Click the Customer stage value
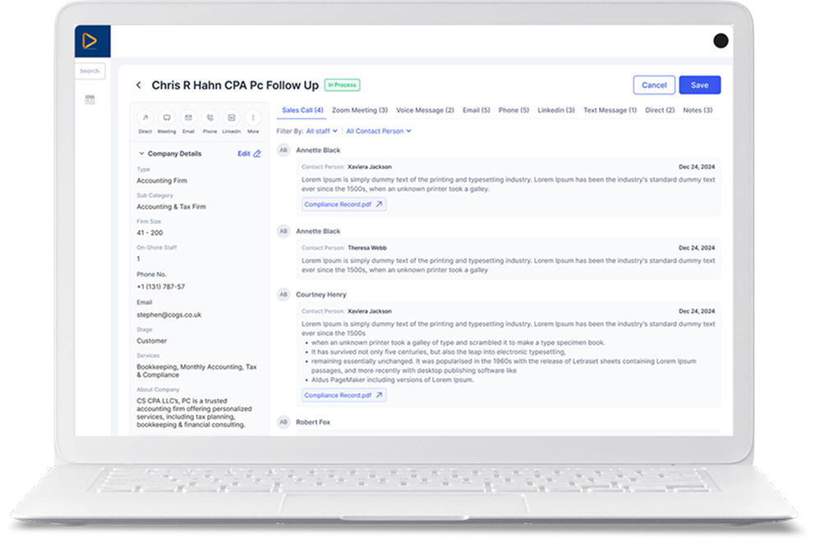Image resolution: width=815 pixels, height=542 pixels. (152, 341)
